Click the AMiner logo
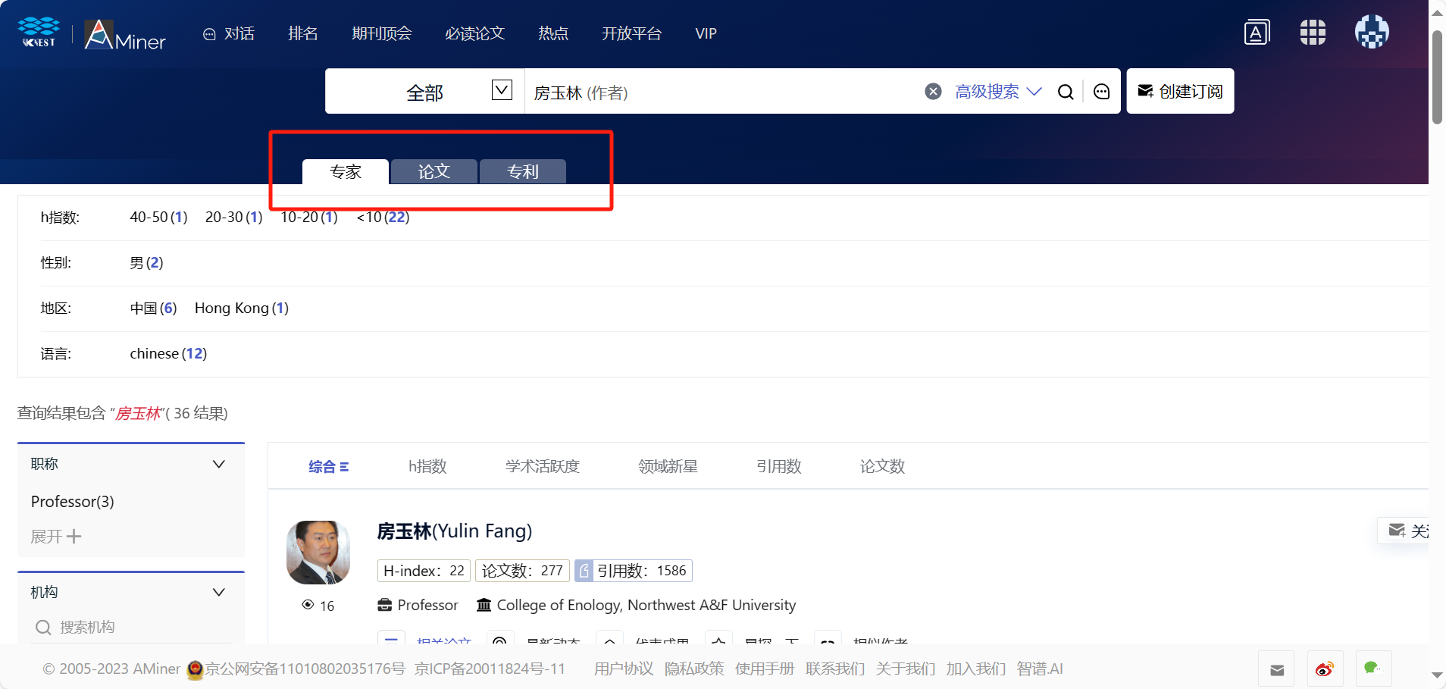Viewport: 1446px width, 689px height. (125, 35)
